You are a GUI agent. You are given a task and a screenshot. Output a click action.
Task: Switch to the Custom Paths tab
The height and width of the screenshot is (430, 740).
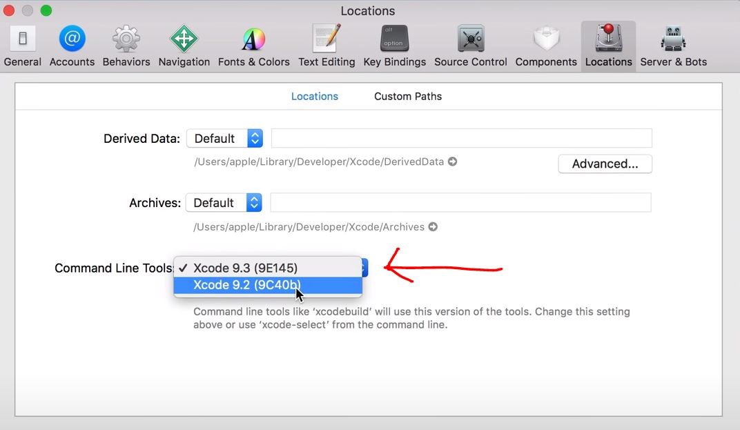click(407, 96)
